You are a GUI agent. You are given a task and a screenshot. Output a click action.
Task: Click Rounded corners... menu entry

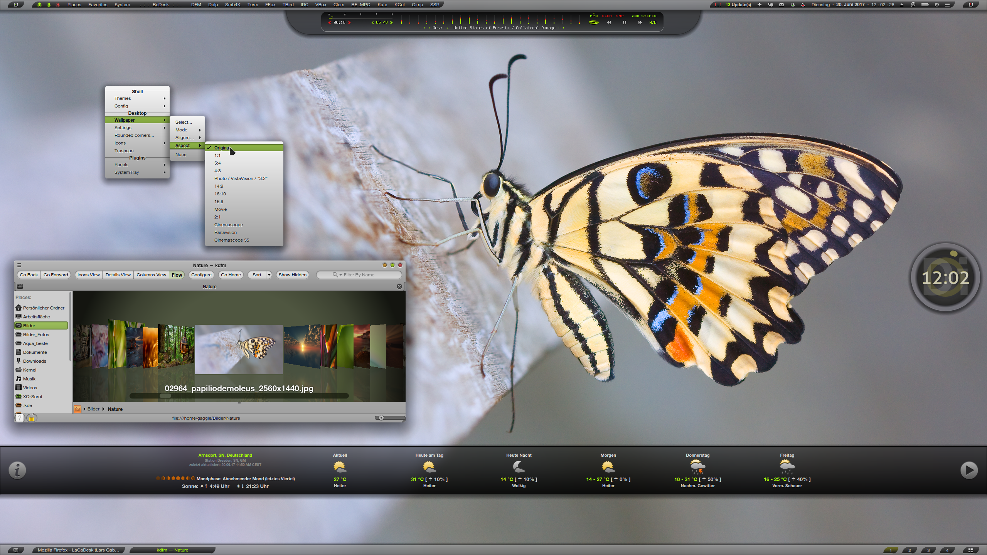pos(137,135)
